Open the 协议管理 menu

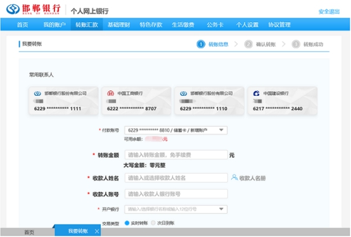(279, 25)
